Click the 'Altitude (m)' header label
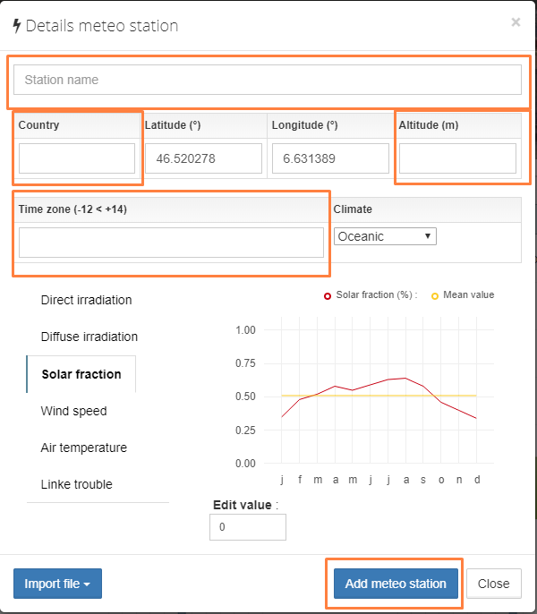 [x=429, y=125]
